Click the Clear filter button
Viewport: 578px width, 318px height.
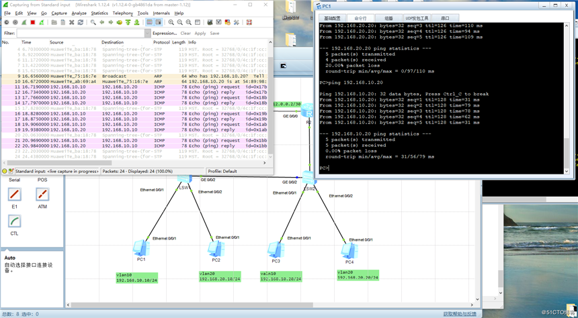185,33
